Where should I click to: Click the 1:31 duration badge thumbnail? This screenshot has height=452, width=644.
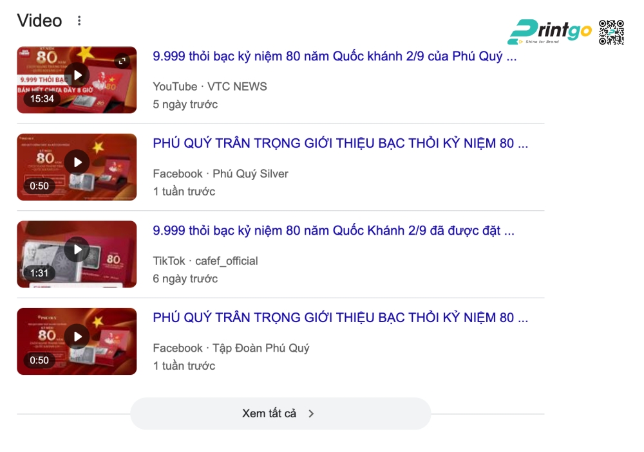tap(39, 273)
